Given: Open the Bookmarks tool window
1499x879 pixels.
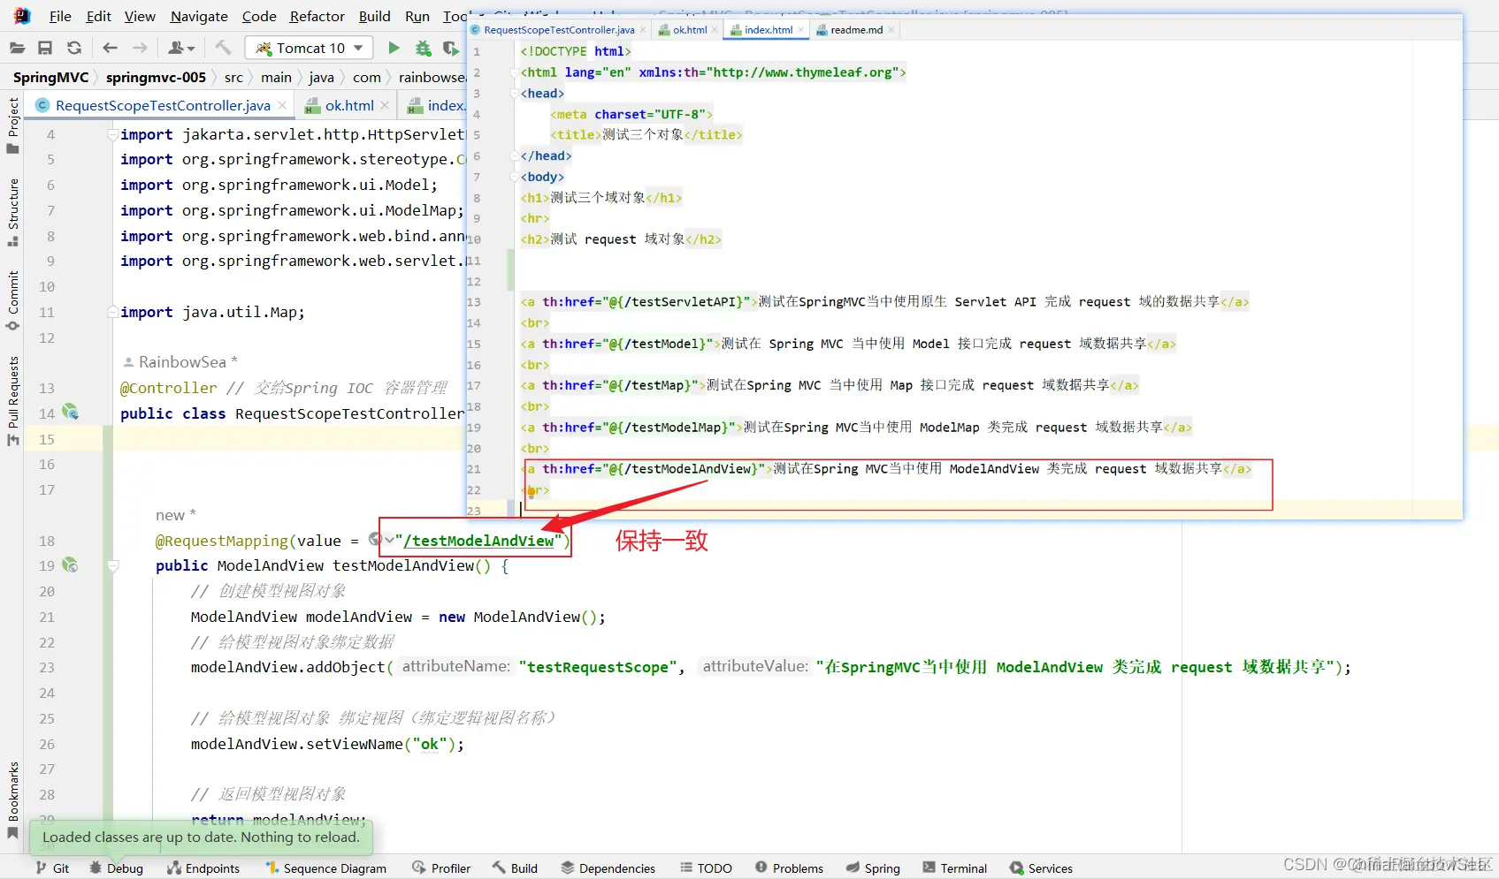Looking at the screenshot, I should point(12,800).
